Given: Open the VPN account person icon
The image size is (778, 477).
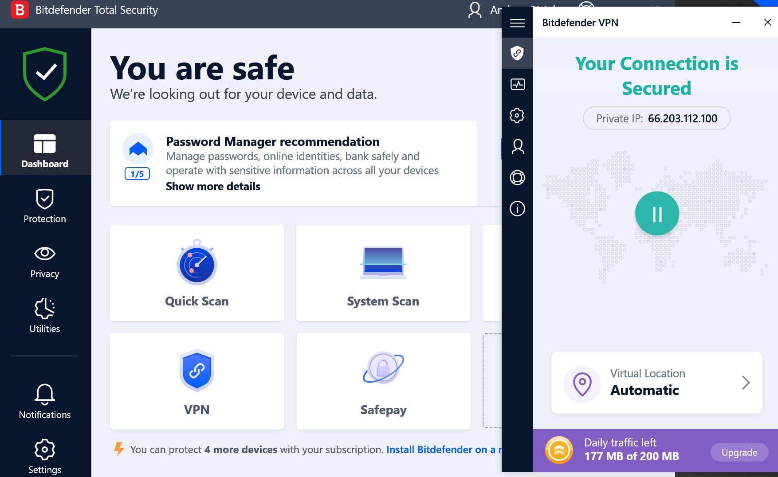Looking at the screenshot, I should [x=517, y=146].
